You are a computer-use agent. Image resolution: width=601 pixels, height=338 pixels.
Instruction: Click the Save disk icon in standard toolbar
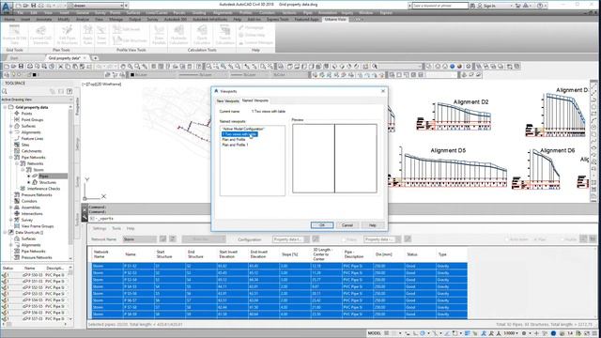21,67
